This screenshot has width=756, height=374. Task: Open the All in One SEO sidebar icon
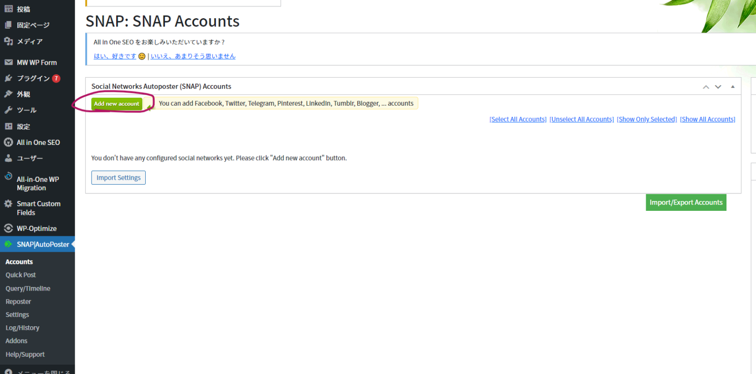(x=9, y=142)
